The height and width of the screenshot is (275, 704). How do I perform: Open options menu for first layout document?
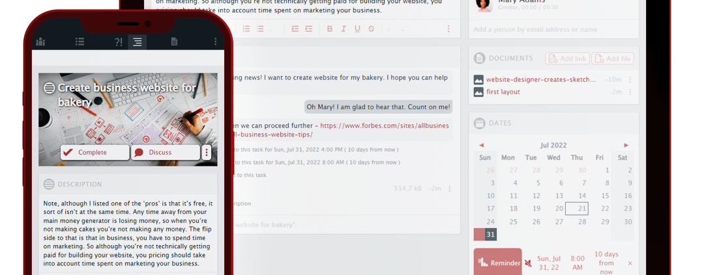(630, 92)
